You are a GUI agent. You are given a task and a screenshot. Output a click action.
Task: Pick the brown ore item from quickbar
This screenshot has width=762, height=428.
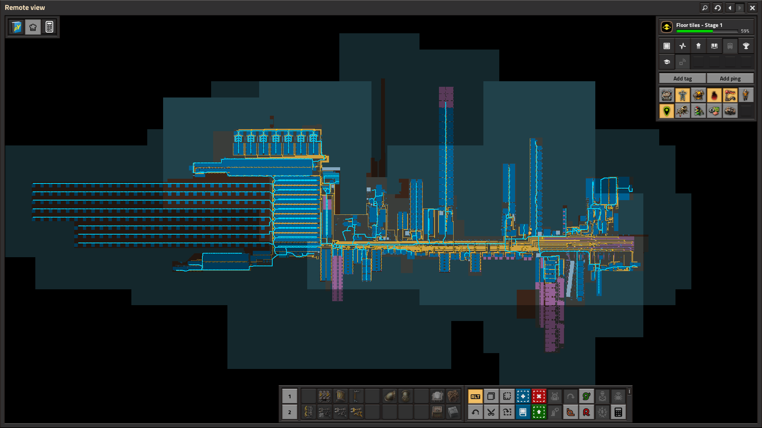pos(453,396)
